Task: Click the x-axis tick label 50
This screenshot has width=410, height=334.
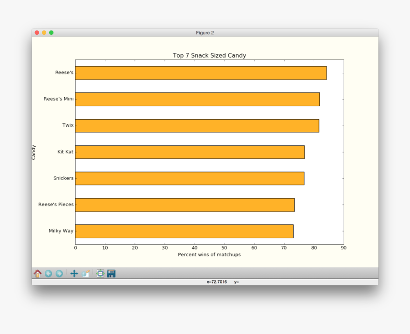Action: coord(225,248)
